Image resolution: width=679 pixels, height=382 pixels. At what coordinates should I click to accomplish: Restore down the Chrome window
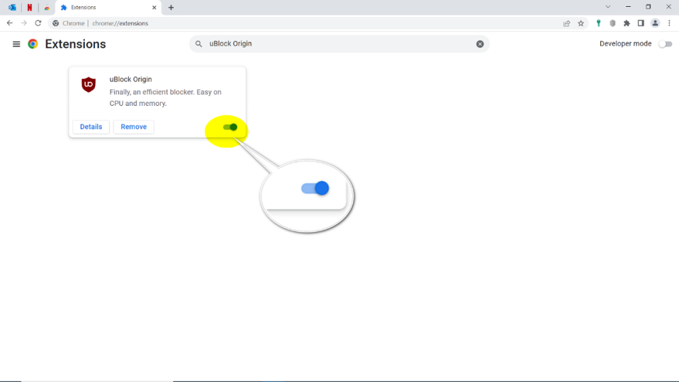pos(648,7)
